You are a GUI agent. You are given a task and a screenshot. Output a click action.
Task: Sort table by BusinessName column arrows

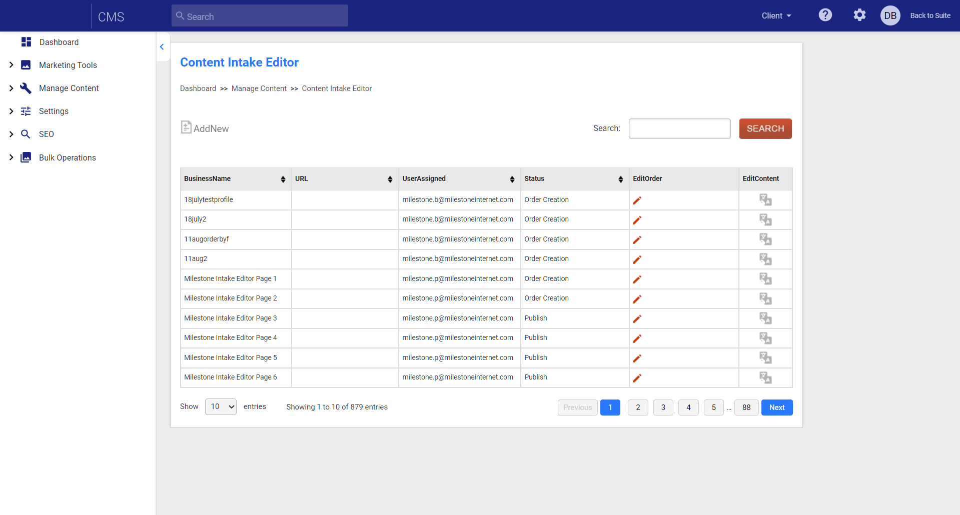click(283, 179)
